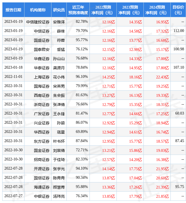Select 广发证券 institution cell
This screenshot has height=203, width=186.
click(38, 114)
